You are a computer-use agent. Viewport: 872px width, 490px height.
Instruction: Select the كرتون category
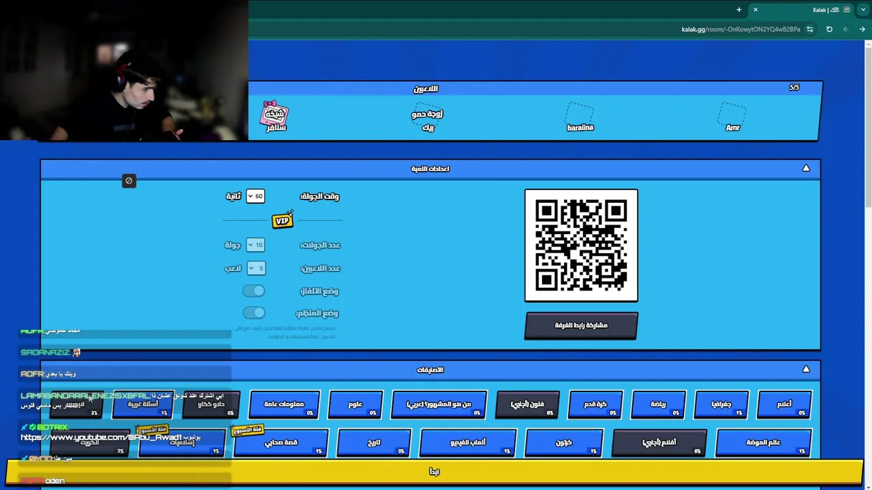(564, 442)
